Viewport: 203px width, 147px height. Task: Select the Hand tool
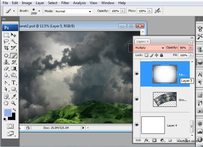pyautogui.click(x=6, y=103)
